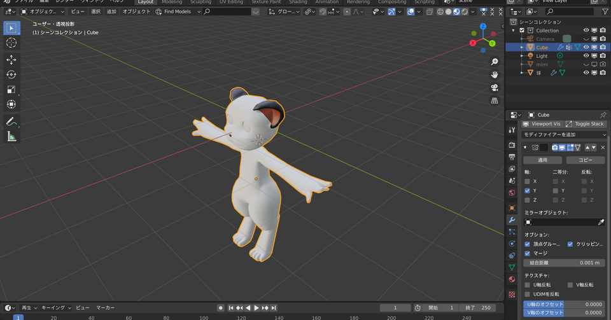Collapse the Mirror modifier panel

pyautogui.click(x=525, y=148)
